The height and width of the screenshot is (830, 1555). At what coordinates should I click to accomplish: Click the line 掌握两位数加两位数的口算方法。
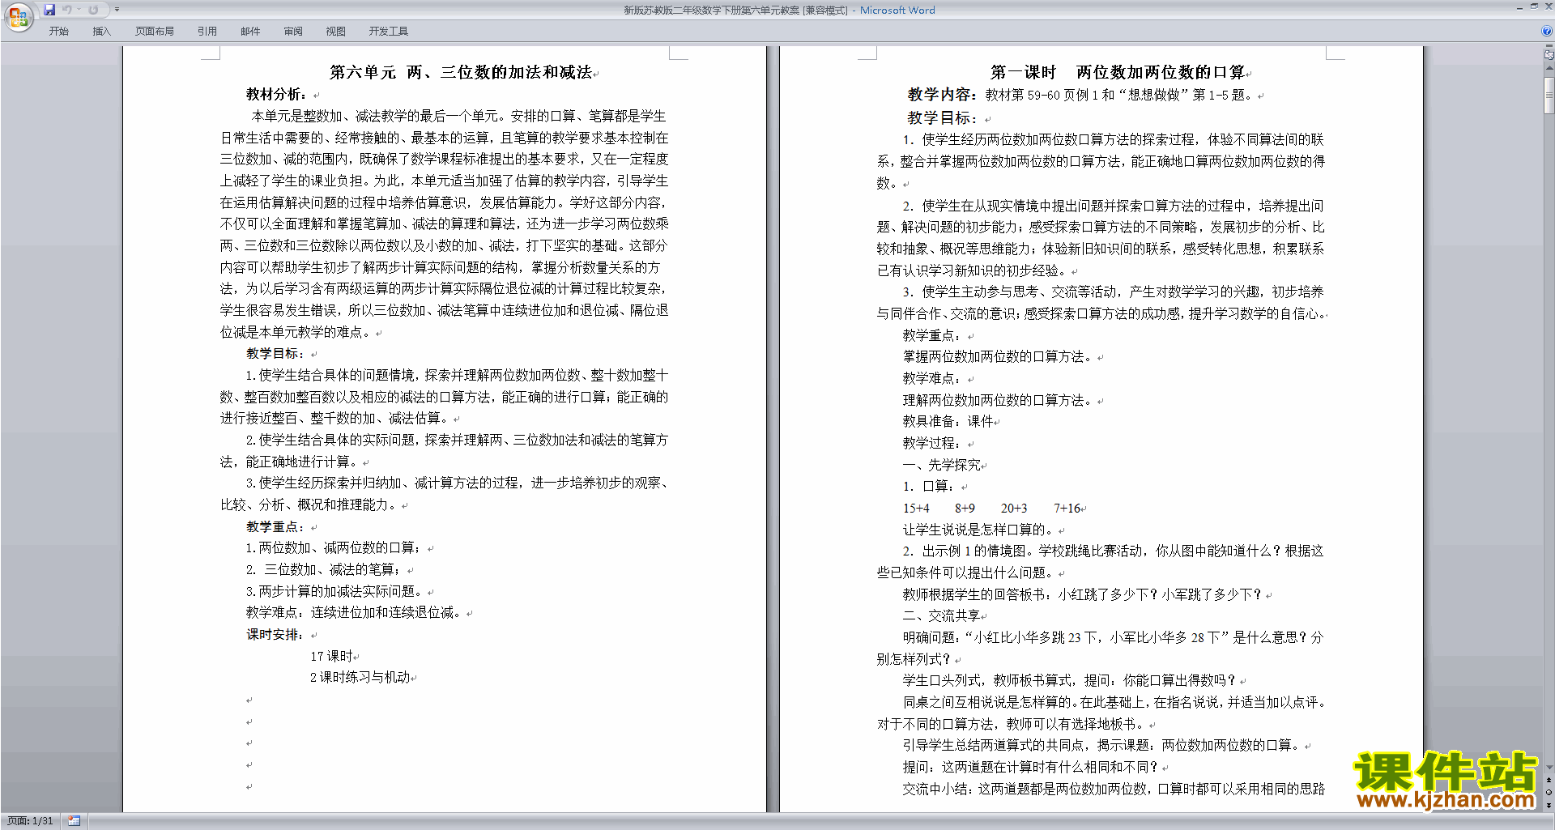[999, 356]
